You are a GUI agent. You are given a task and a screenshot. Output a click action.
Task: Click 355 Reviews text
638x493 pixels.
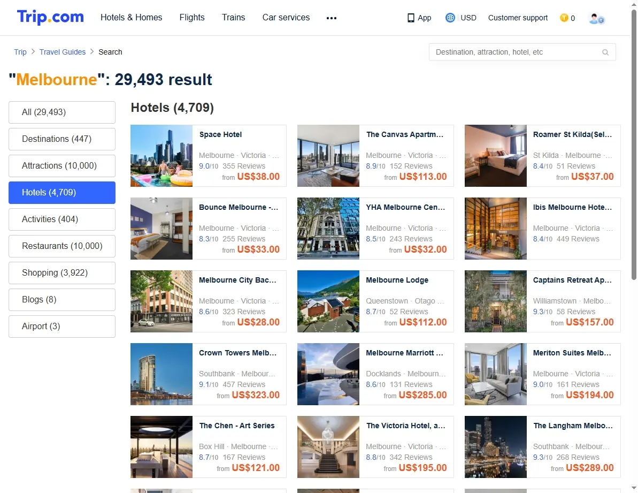pos(244,166)
